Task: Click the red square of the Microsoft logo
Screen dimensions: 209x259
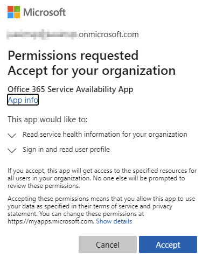Action: pos(10,9)
